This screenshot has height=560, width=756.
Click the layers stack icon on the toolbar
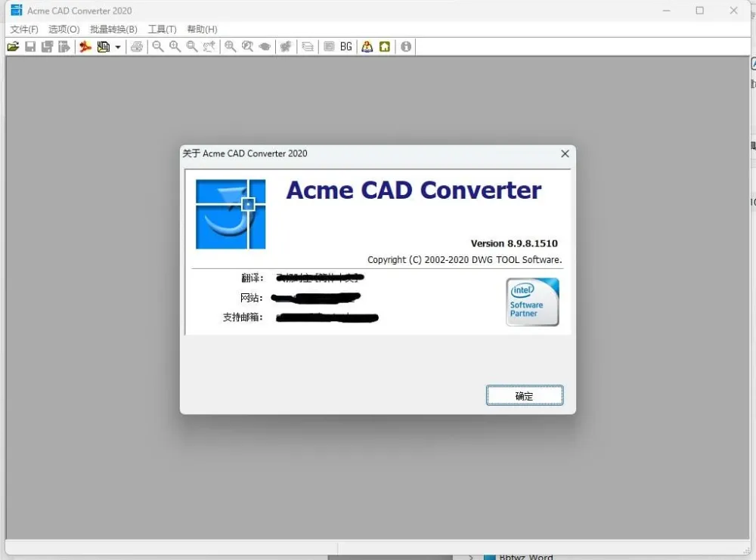pos(308,46)
